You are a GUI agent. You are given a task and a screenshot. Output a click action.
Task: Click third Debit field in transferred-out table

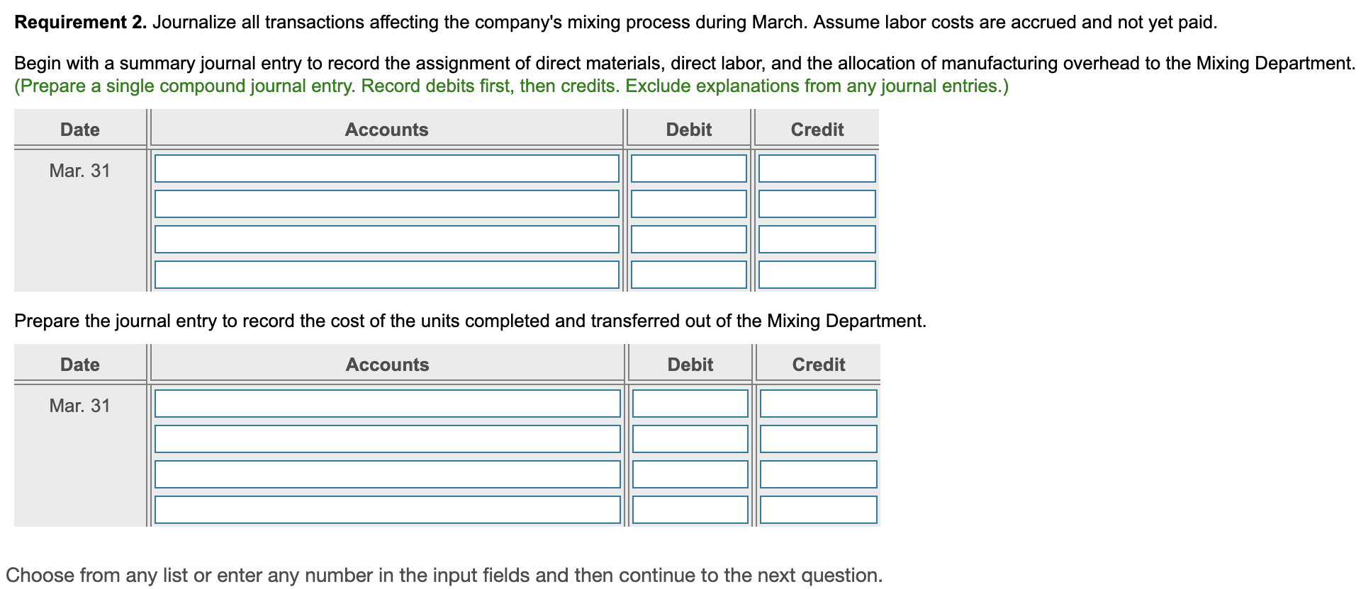click(x=690, y=474)
